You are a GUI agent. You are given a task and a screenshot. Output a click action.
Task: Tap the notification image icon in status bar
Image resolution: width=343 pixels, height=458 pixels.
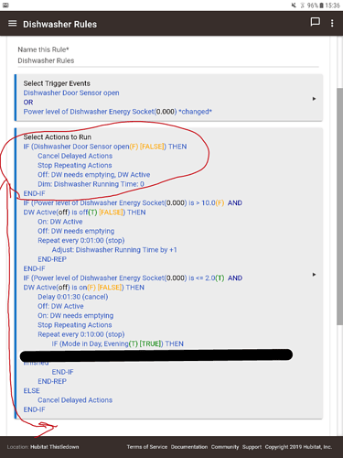coord(5,5)
